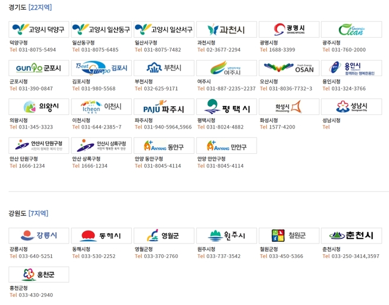This screenshot has height=305, width=389.
Task: Click phone number 031-8075-5494
Action: [x=37, y=50]
